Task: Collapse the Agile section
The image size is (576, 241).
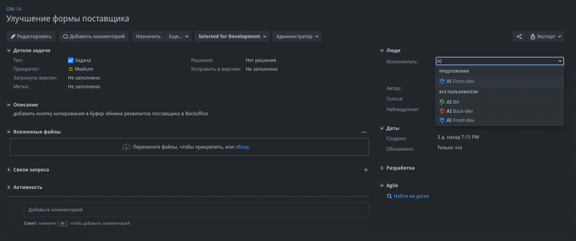Action: point(382,186)
